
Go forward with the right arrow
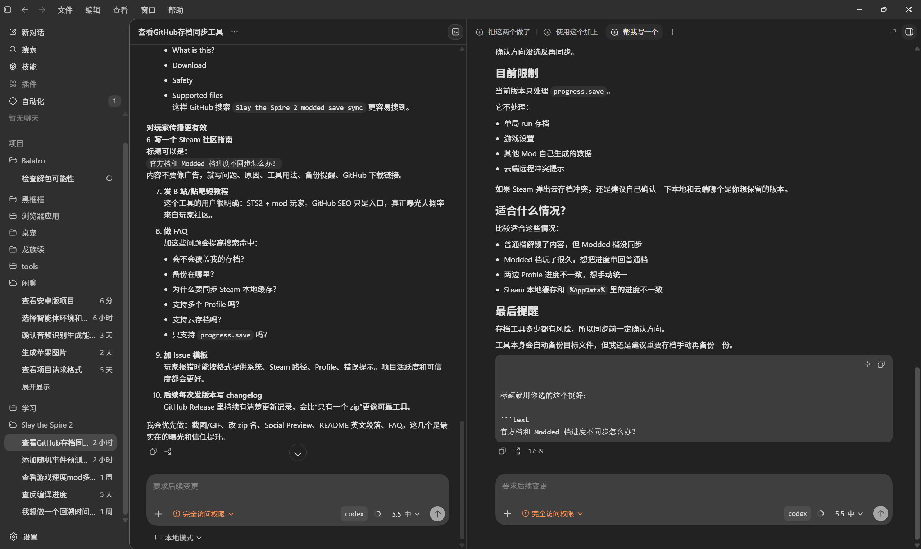pos(42,10)
